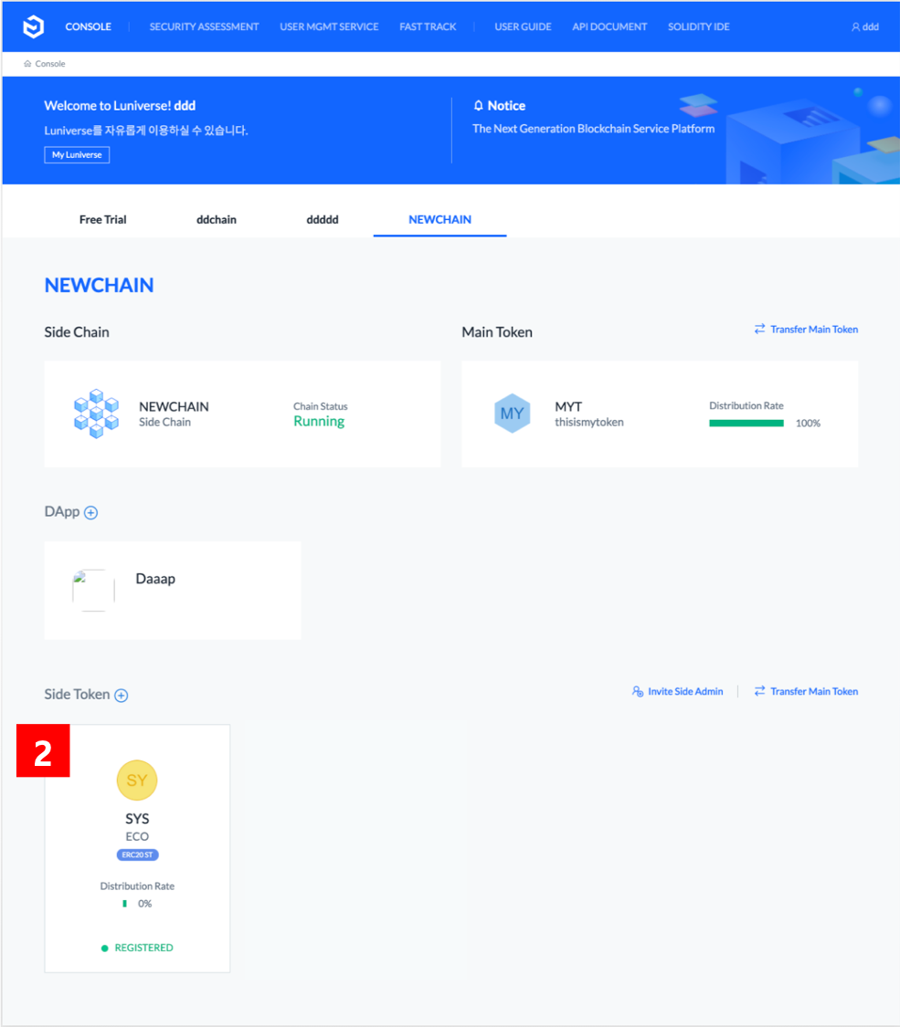The height and width of the screenshot is (1027, 900).
Task: Add a new Side Token with plus icon
Action: click(x=122, y=696)
